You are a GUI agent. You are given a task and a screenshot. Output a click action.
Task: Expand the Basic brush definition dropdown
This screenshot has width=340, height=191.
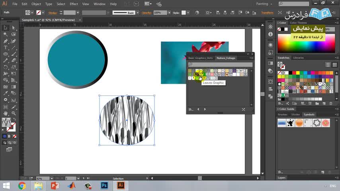(137, 13)
